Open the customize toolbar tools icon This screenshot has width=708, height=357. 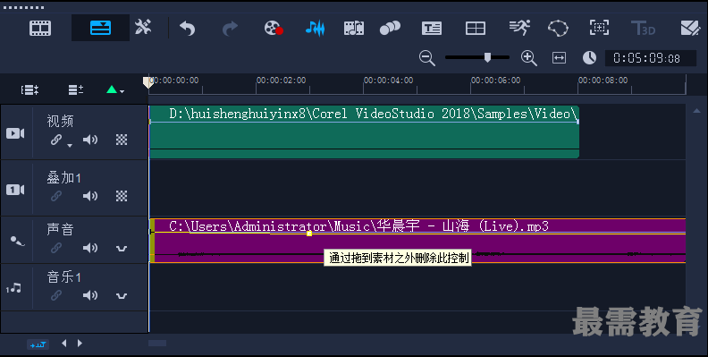(x=143, y=28)
